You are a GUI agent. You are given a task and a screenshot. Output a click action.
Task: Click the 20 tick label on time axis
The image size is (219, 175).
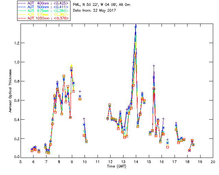point(213,162)
